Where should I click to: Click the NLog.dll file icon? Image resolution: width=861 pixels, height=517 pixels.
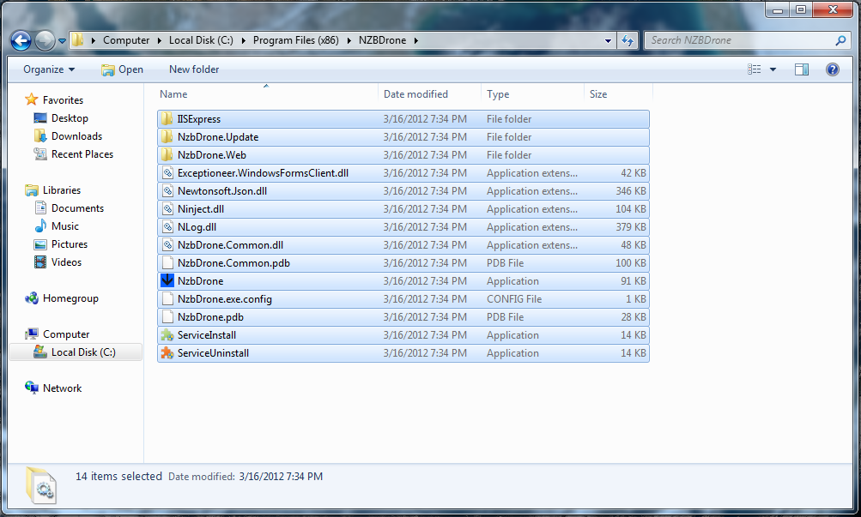point(167,227)
